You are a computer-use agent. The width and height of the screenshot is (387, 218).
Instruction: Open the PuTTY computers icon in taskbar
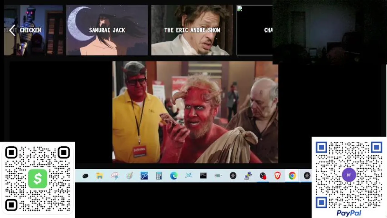pos(248,176)
